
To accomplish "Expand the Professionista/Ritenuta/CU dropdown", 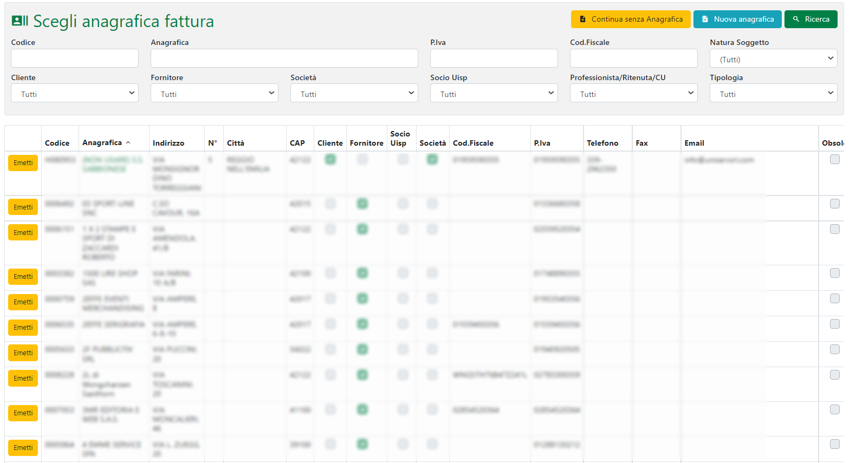I will [x=633, y=93].
